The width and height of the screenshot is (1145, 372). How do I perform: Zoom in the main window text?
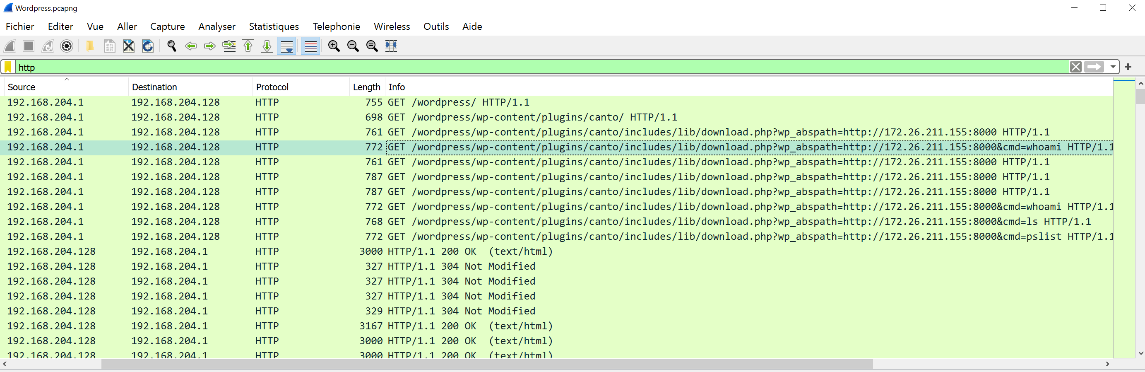pyautogui.click(x=334, y=46)
